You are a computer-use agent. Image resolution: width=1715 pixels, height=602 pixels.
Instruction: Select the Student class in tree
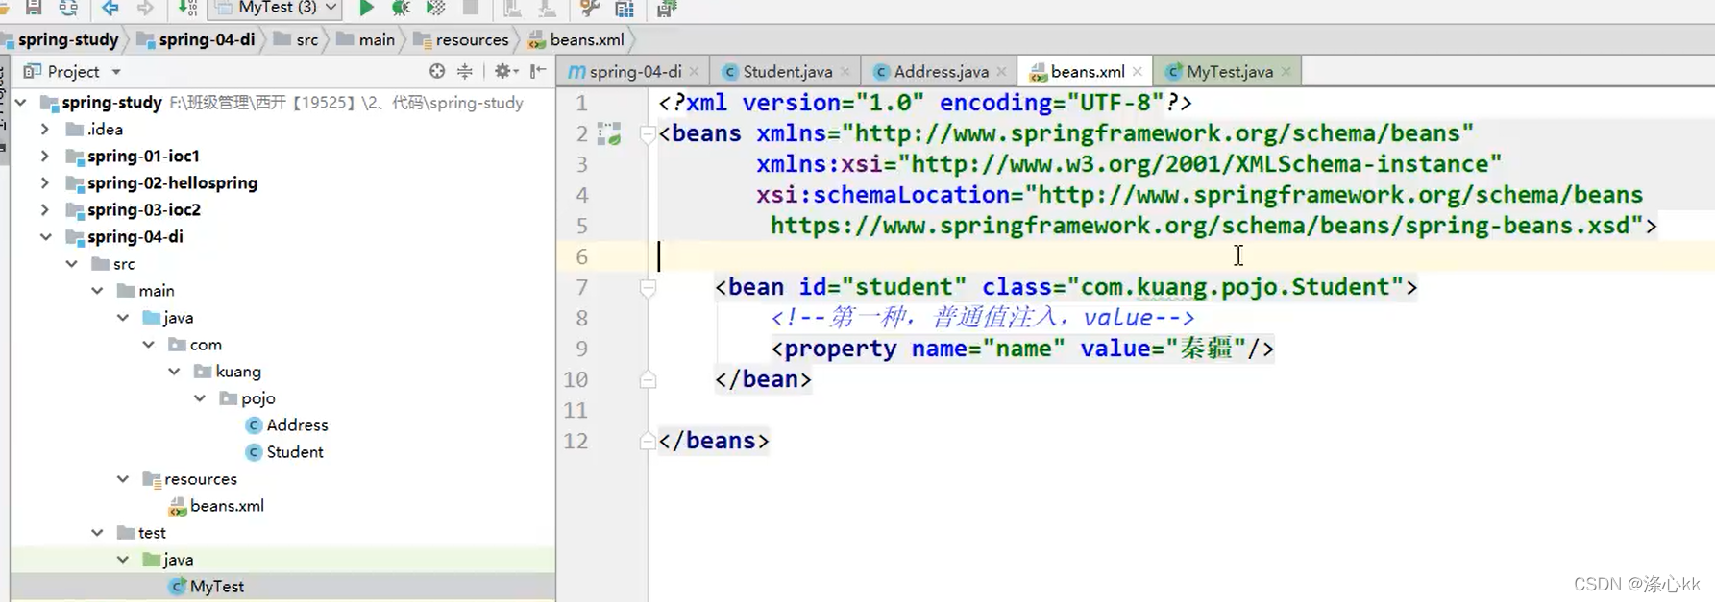point(284,451)
